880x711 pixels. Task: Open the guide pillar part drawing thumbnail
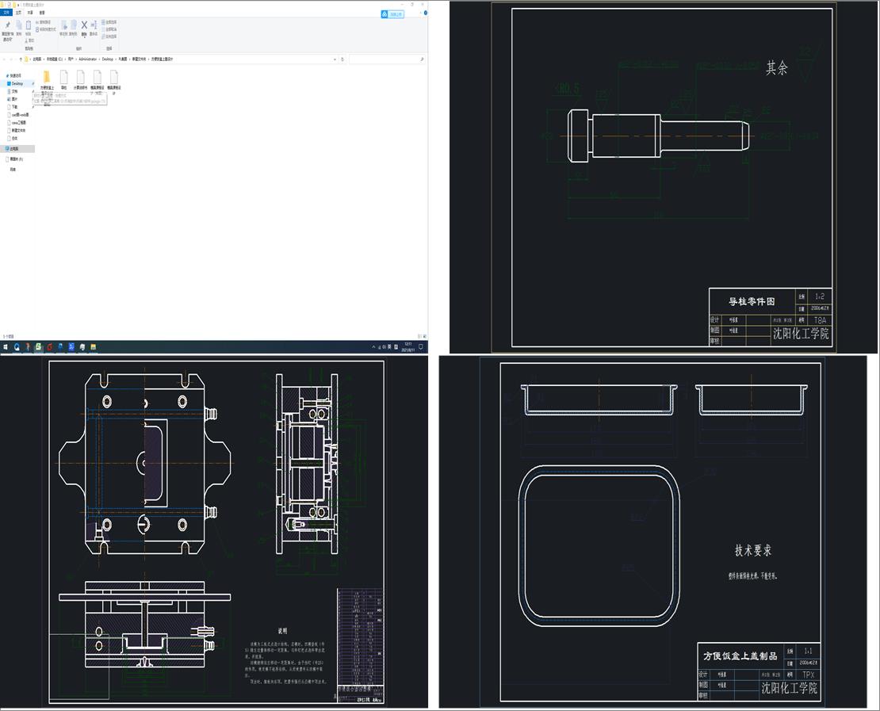664,176
